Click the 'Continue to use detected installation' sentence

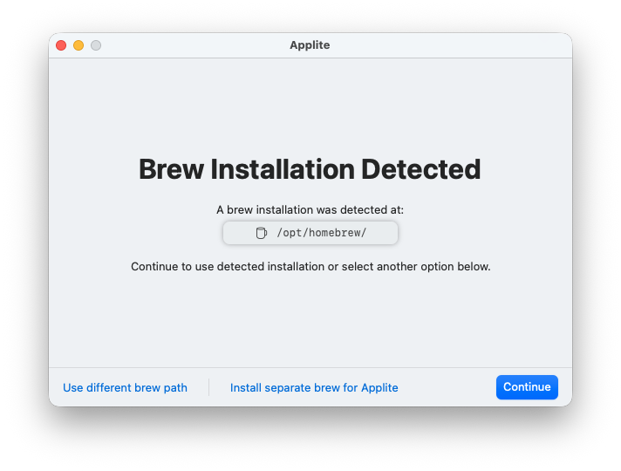click(310, 266)
